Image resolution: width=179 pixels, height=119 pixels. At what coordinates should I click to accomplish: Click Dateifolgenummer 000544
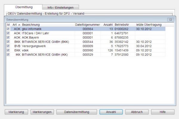[88, 42]
